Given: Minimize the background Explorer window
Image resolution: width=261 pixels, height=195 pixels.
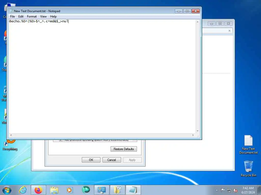Looking at the screenshot, I should 212,24.
